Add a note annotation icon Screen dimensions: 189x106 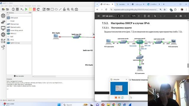click(x=44, y=9)
